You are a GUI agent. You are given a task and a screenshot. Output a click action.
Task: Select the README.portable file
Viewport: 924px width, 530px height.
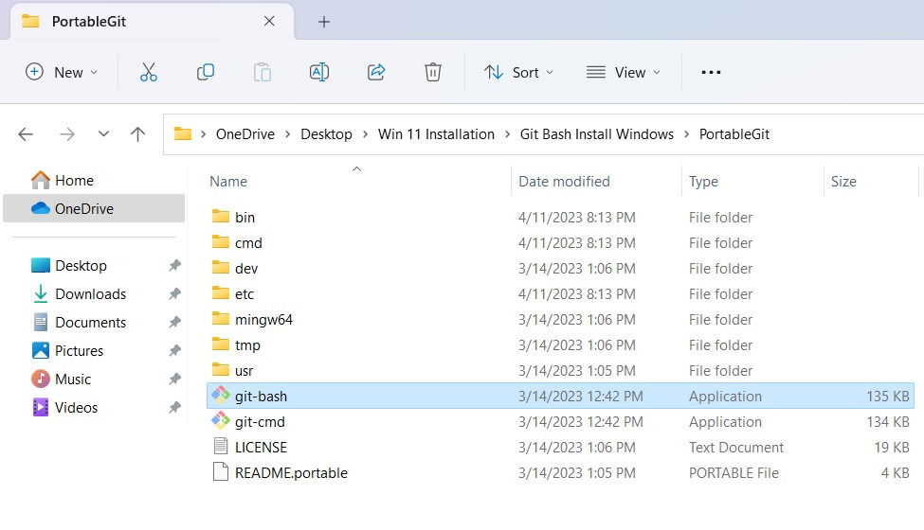click(x=560, y=473)
